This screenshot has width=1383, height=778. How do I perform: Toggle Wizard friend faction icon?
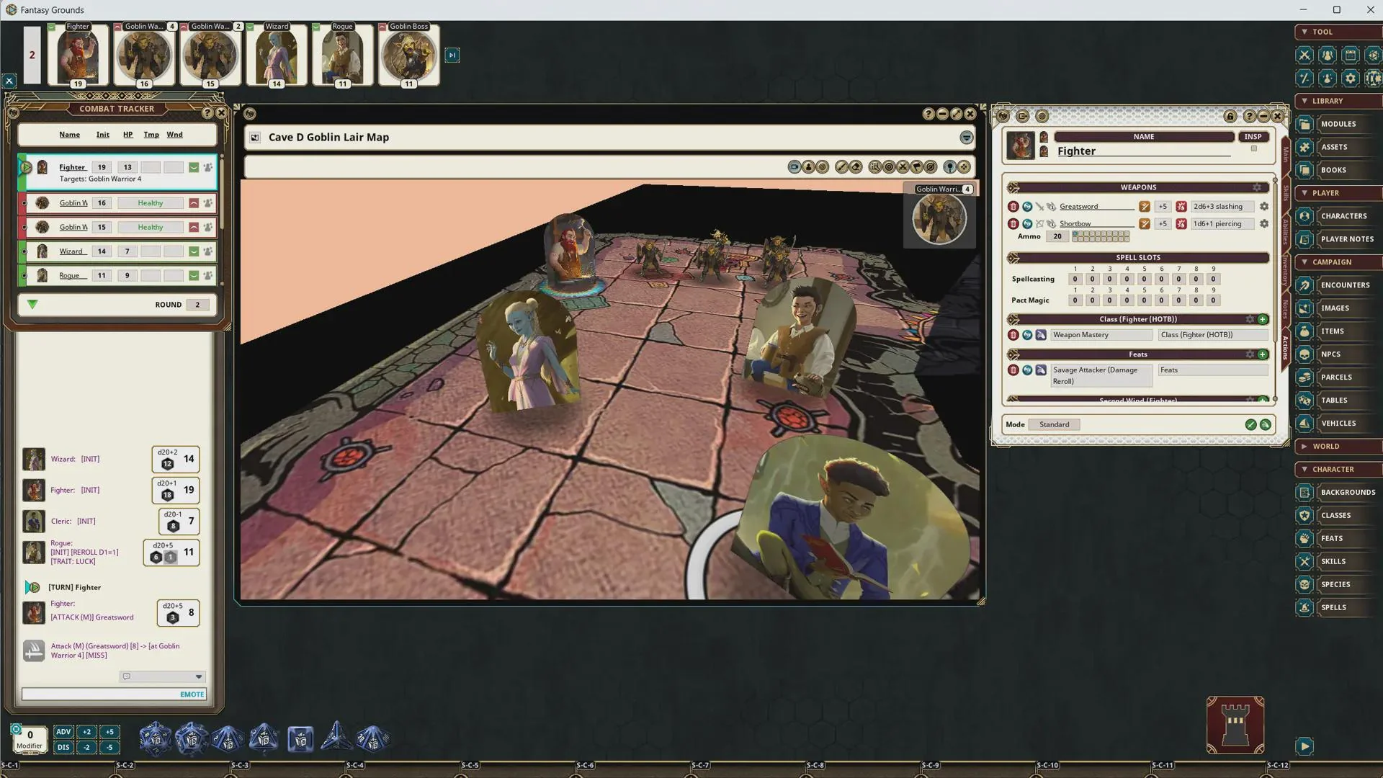click(194, 251)
